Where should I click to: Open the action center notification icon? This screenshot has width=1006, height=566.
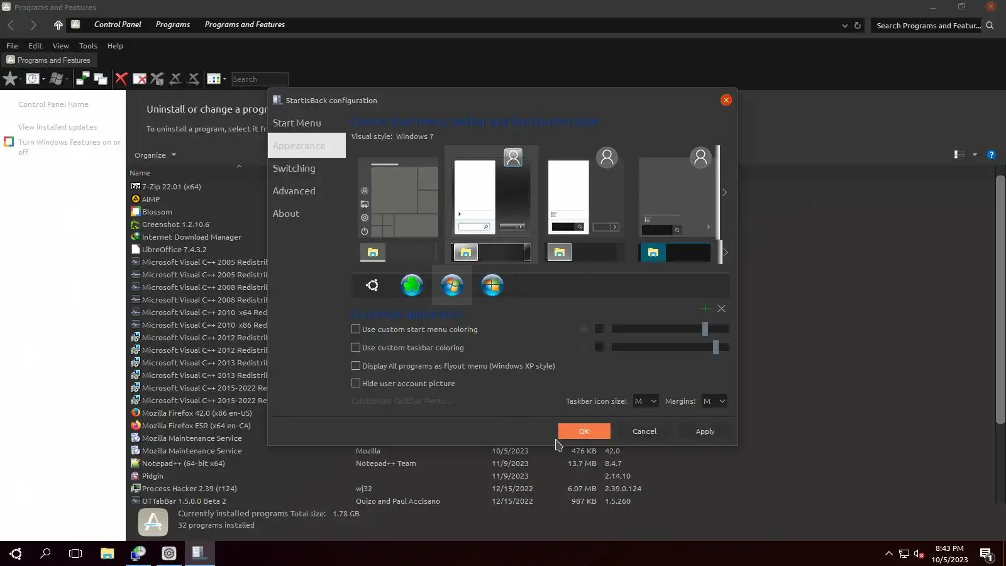point(986,554)
